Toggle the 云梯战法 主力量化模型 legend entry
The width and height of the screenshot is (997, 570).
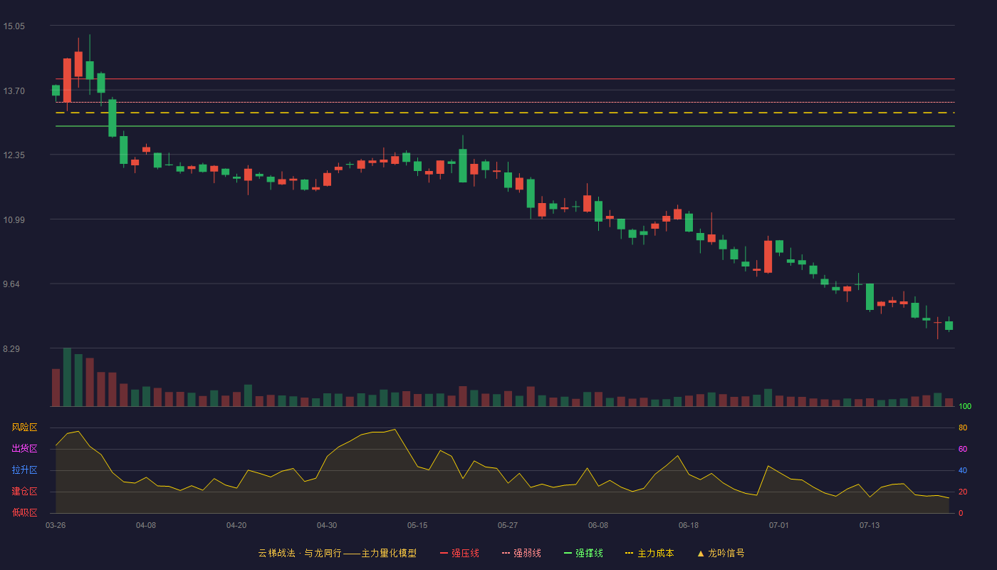pos(338,553)
